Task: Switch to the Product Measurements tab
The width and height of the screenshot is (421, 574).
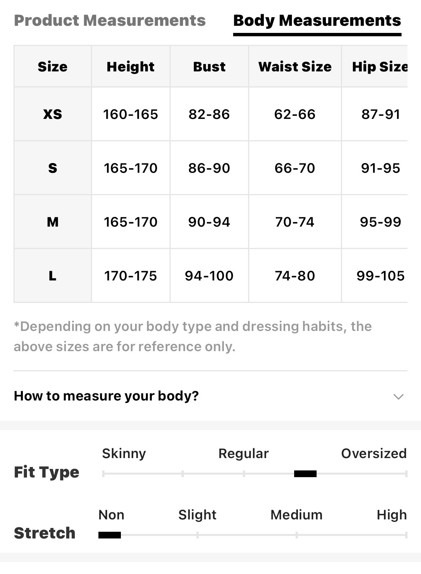Action: (x=110, y=21)
